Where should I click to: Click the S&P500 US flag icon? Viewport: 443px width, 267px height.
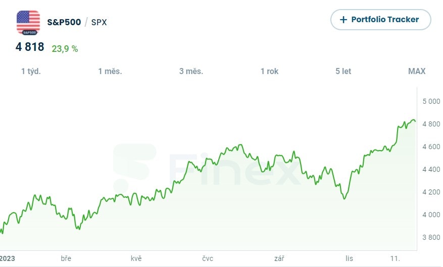pos(28,22)
